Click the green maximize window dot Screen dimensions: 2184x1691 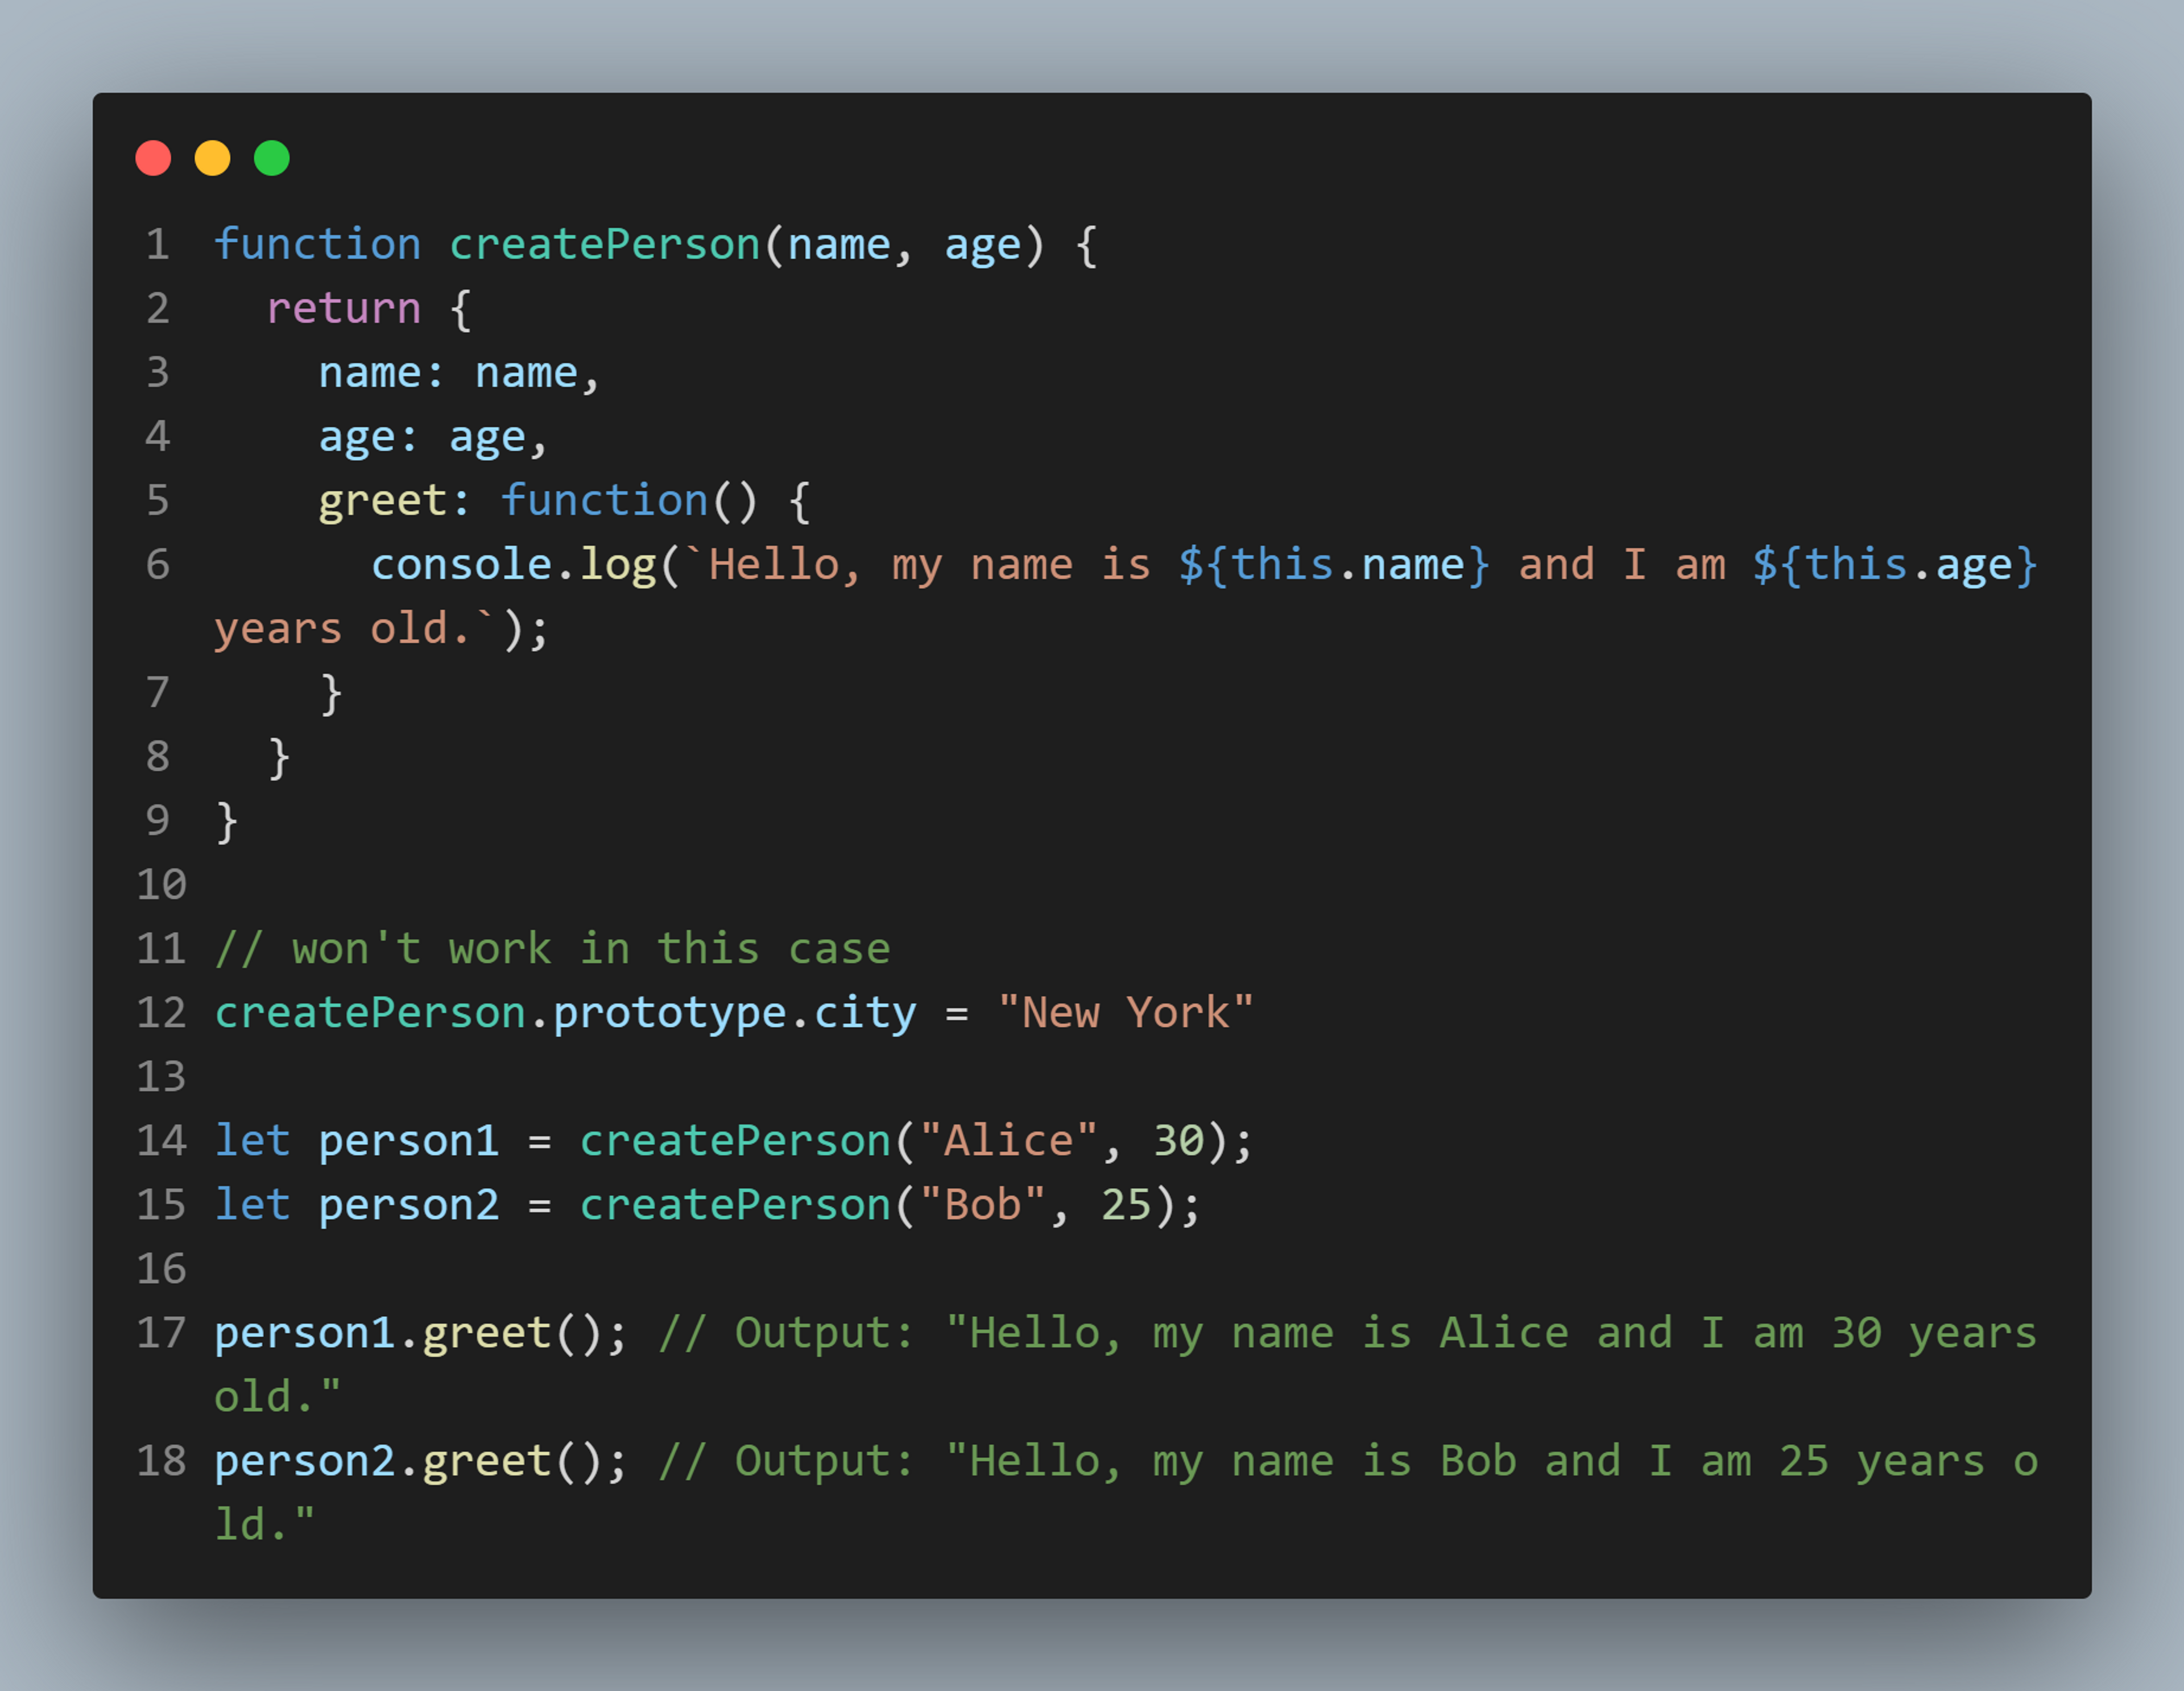coord(272,158)
